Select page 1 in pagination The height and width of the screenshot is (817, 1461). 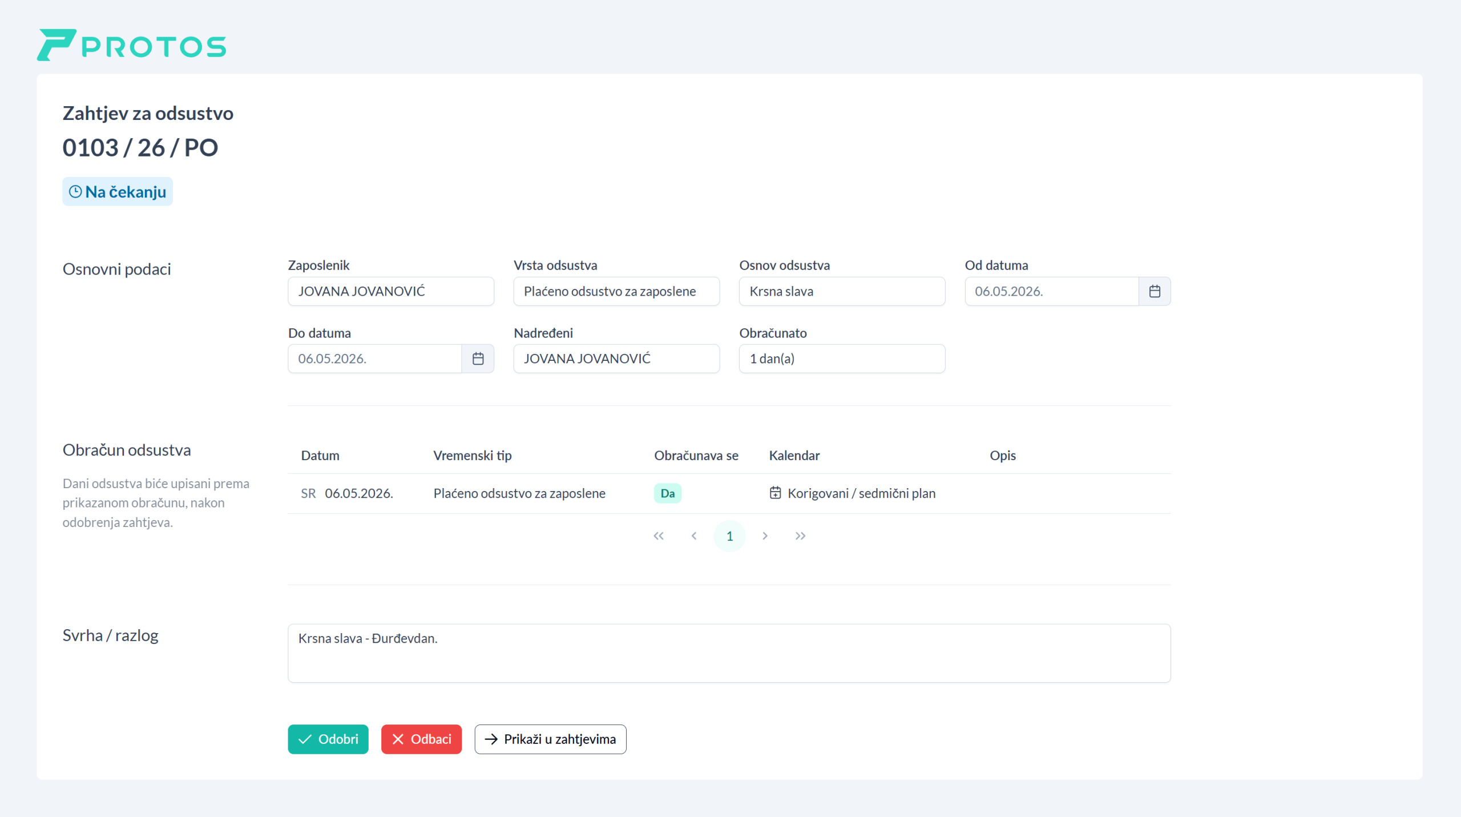[729, 536]
